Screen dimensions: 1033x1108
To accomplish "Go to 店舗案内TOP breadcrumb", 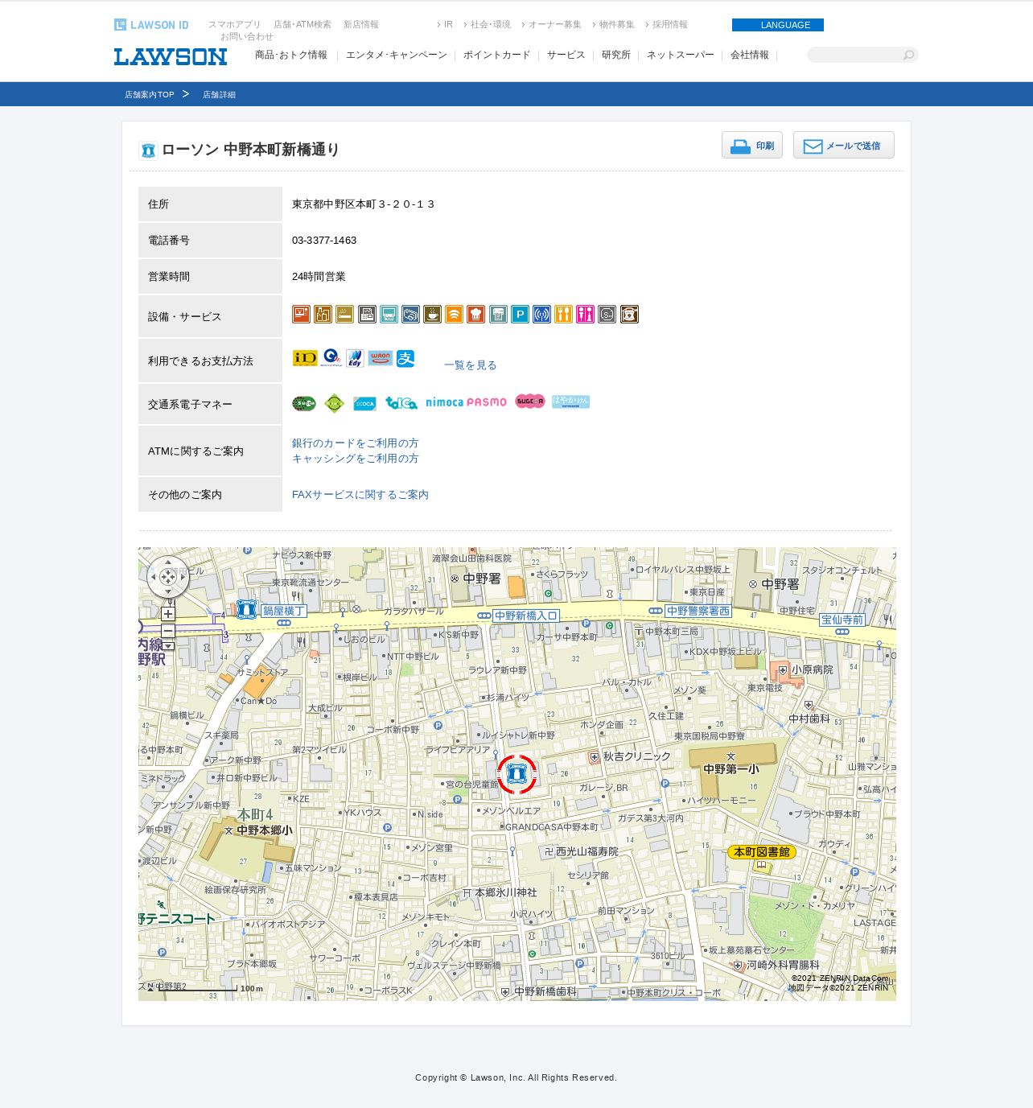I will click(150, 95).
